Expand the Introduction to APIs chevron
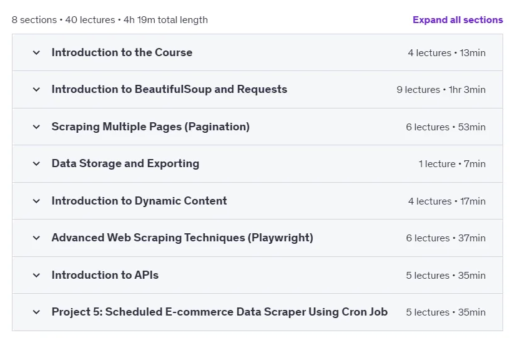The width and height of the screenshot is (510, 338). click(x=36, y=275)
